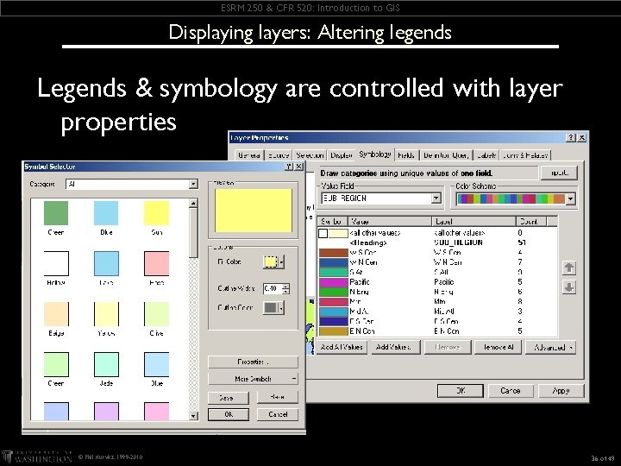Viewport: 621px width, 466px height.
Task: Move selected value down with the arrow
Action: click(x=569, y=287)
